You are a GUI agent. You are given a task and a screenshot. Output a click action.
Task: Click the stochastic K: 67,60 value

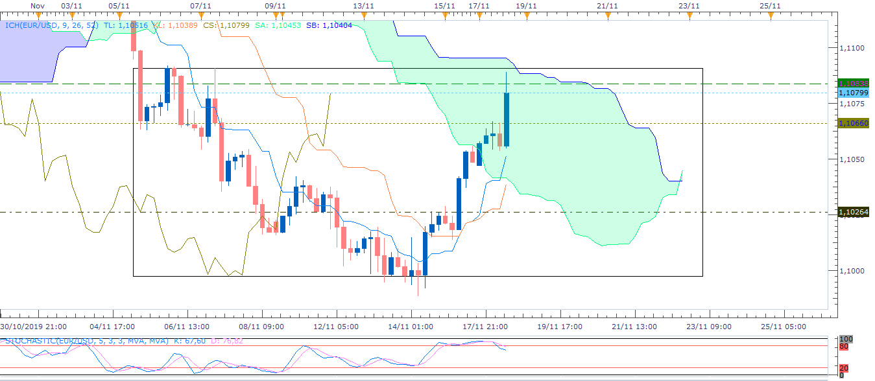(191, 340)
